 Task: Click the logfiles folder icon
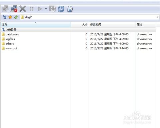(x=3, y=39)
